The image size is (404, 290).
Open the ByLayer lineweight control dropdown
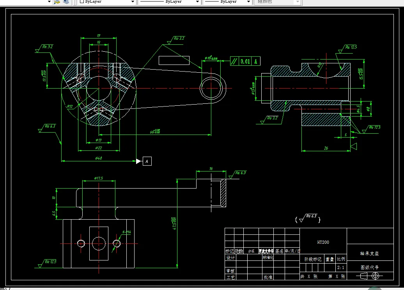tap(248, 2)
